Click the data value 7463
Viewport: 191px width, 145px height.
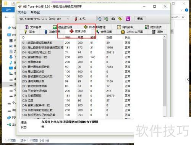110,67
